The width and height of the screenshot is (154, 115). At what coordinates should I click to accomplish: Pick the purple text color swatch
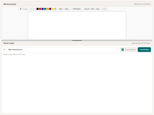[x=50, y=9]
